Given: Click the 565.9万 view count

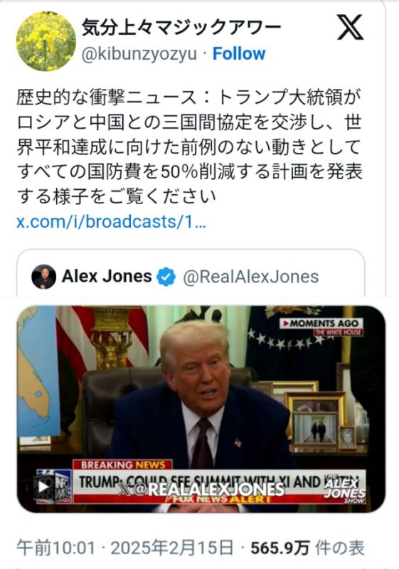Looking at the screenshot, I should pos(280,548).
